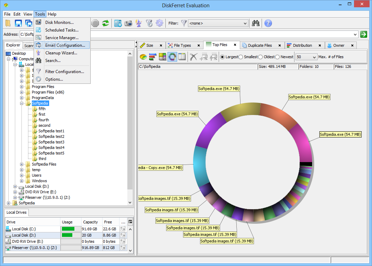Expand the Program Files (x86) node
This screenshot has width=372, height=266.
[21, 92]
